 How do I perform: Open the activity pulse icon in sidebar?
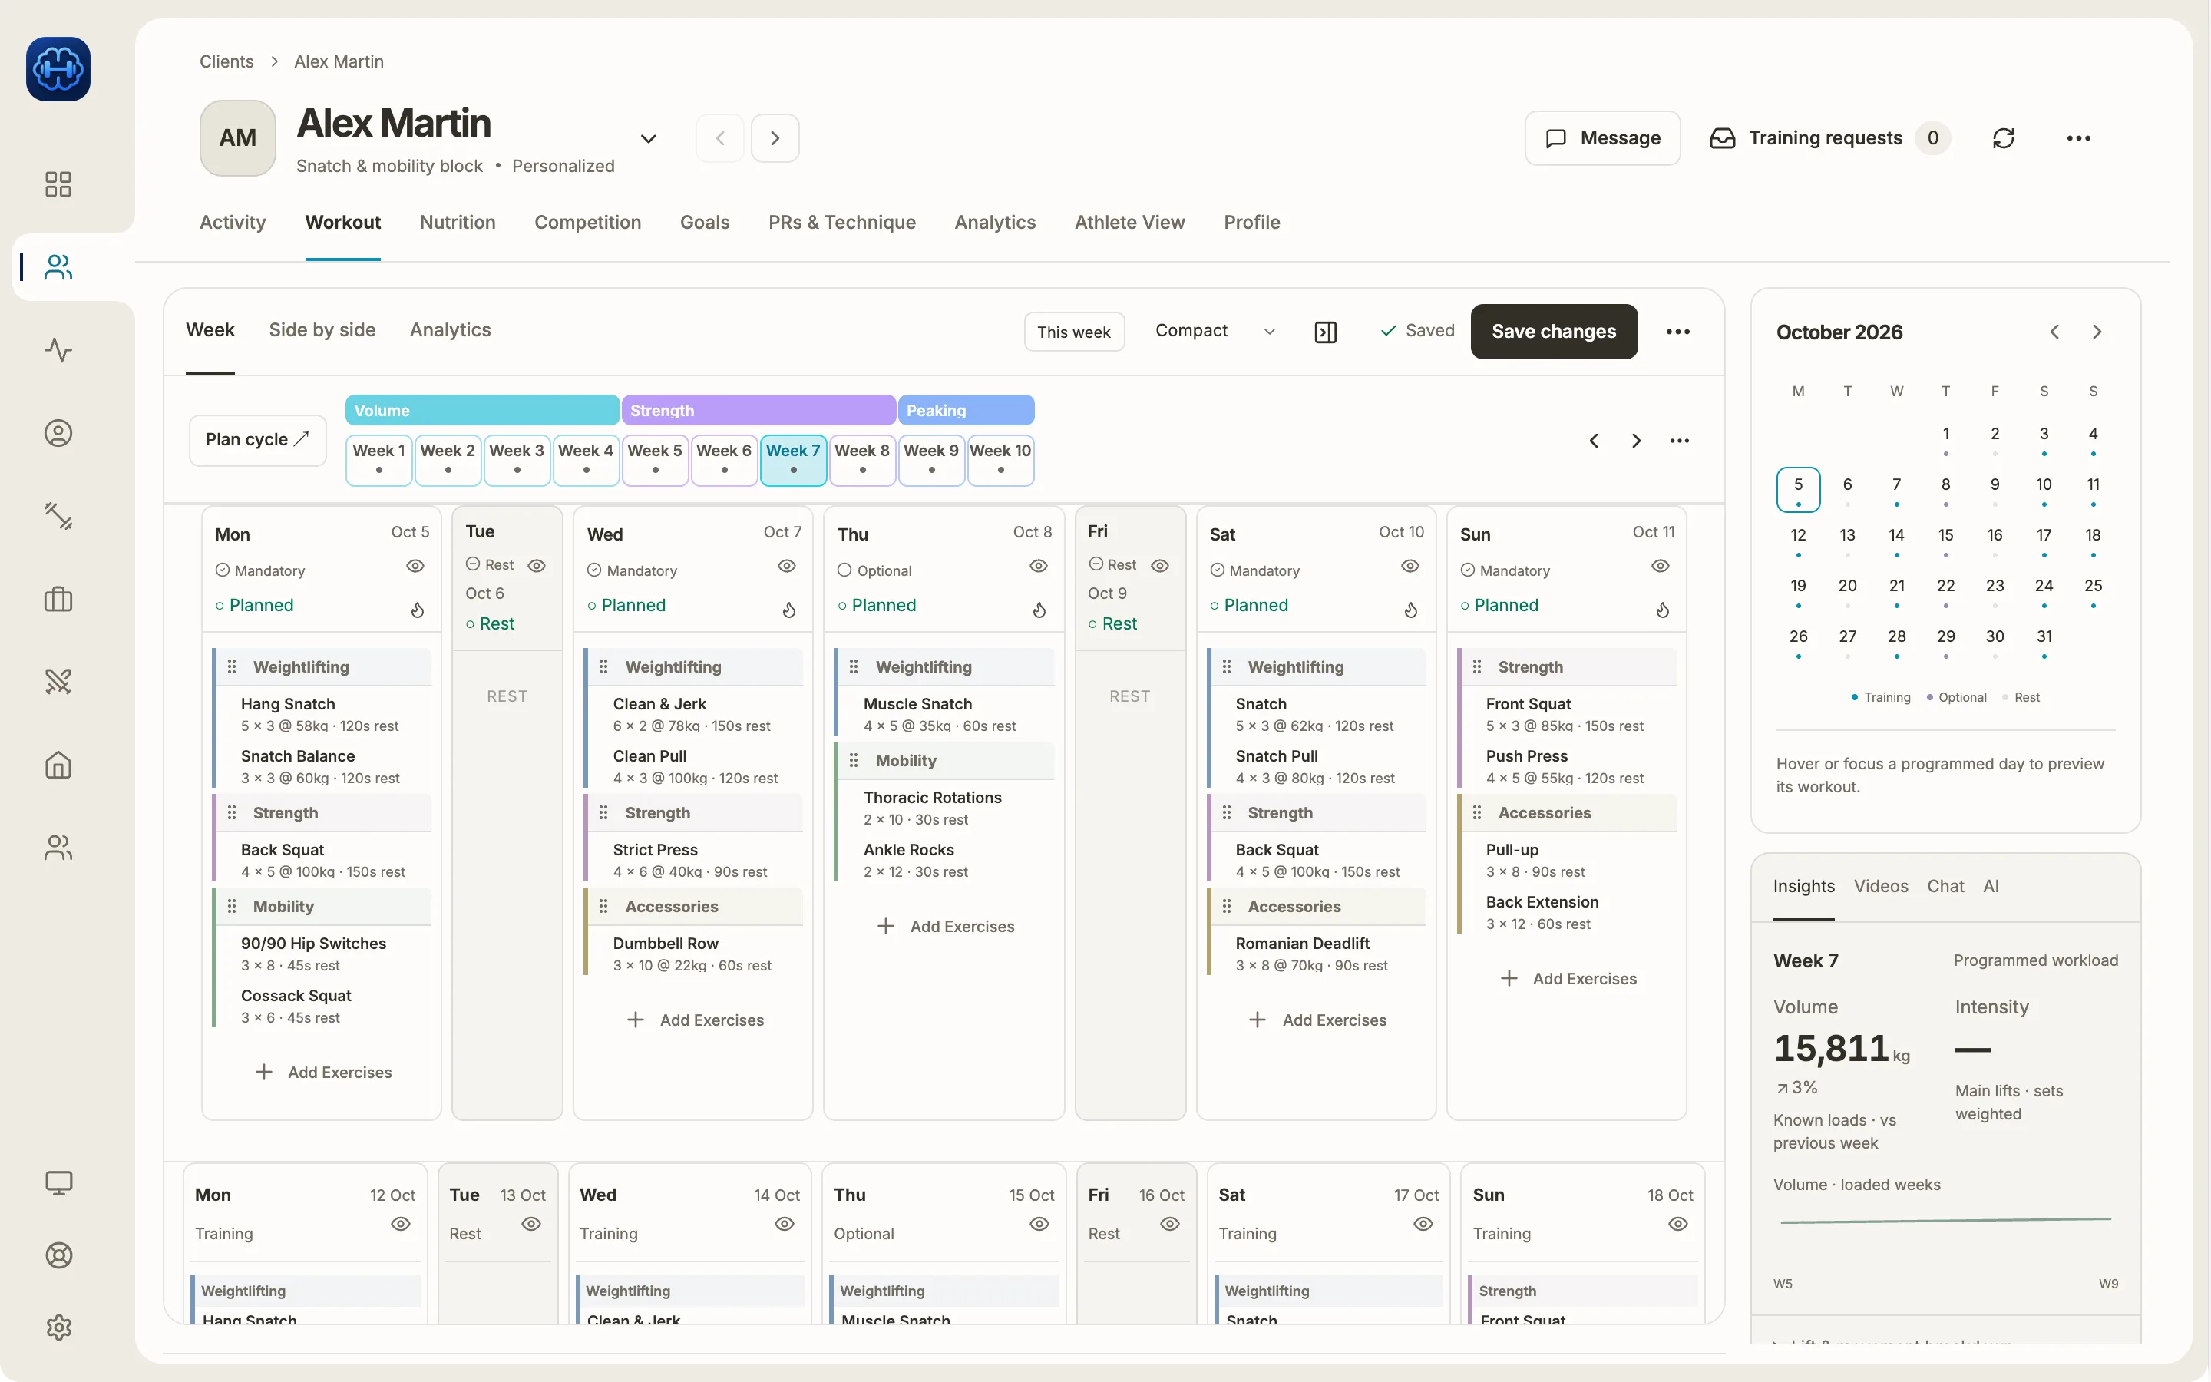click(58, 350)
